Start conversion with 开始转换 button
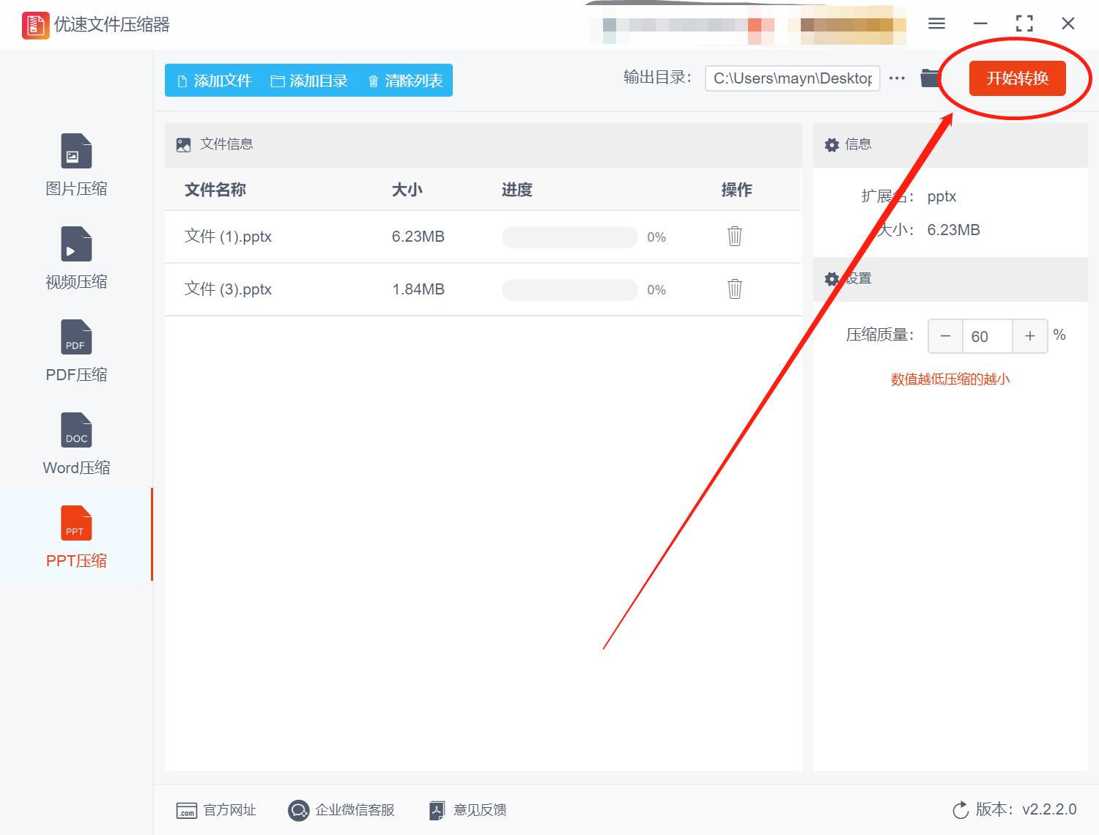Image resolution: width=1099 pixels, height=835 pixels. pos(1016,78)
